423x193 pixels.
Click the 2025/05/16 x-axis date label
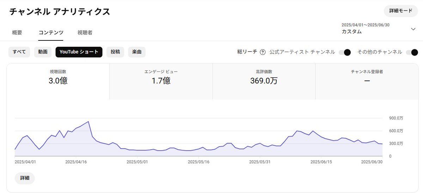[198, 162]
